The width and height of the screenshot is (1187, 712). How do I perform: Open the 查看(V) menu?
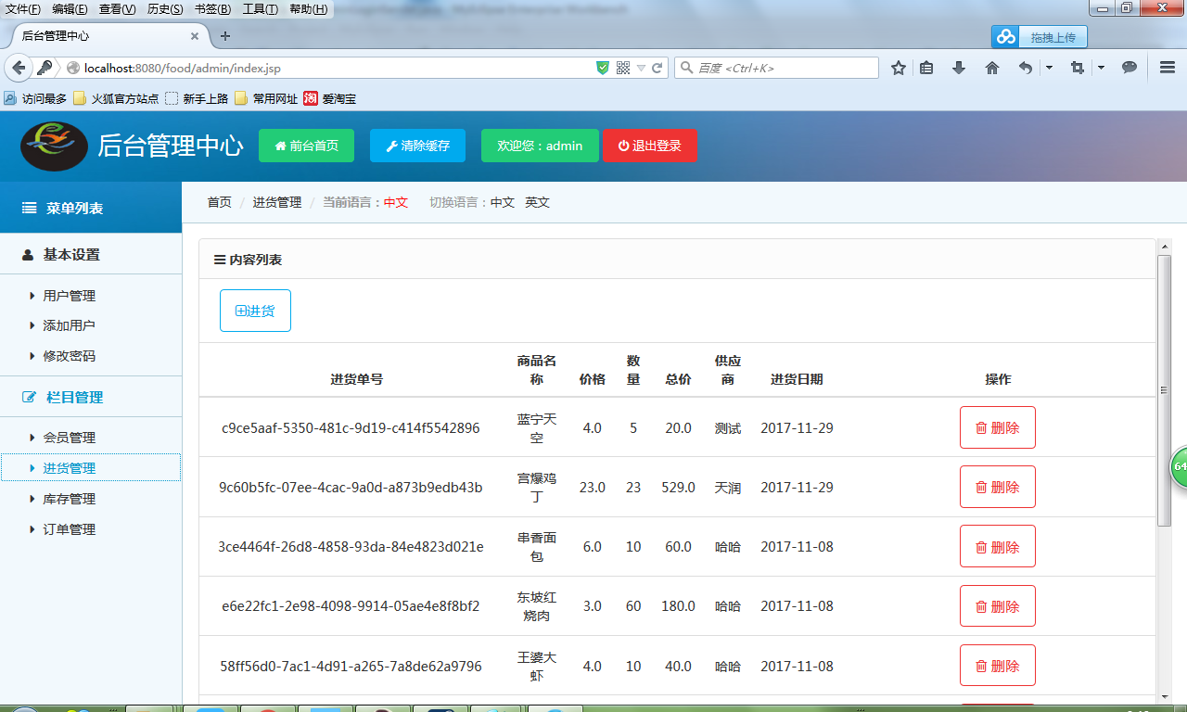tap(117, 9)
